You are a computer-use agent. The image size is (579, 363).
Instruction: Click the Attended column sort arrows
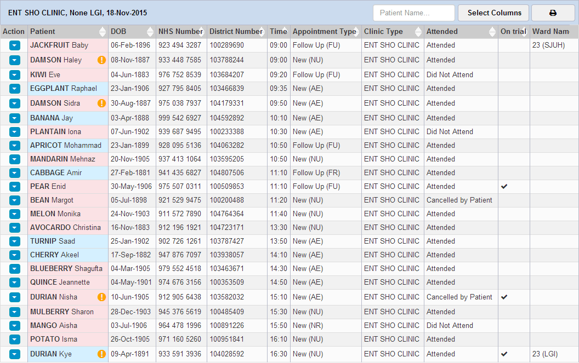[492, 32]
